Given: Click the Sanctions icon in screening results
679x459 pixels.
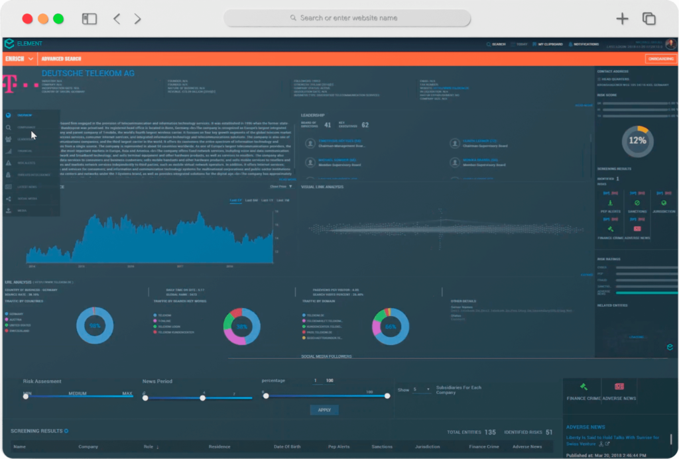Looking at the screenshot, I should [x=637, y=203].
